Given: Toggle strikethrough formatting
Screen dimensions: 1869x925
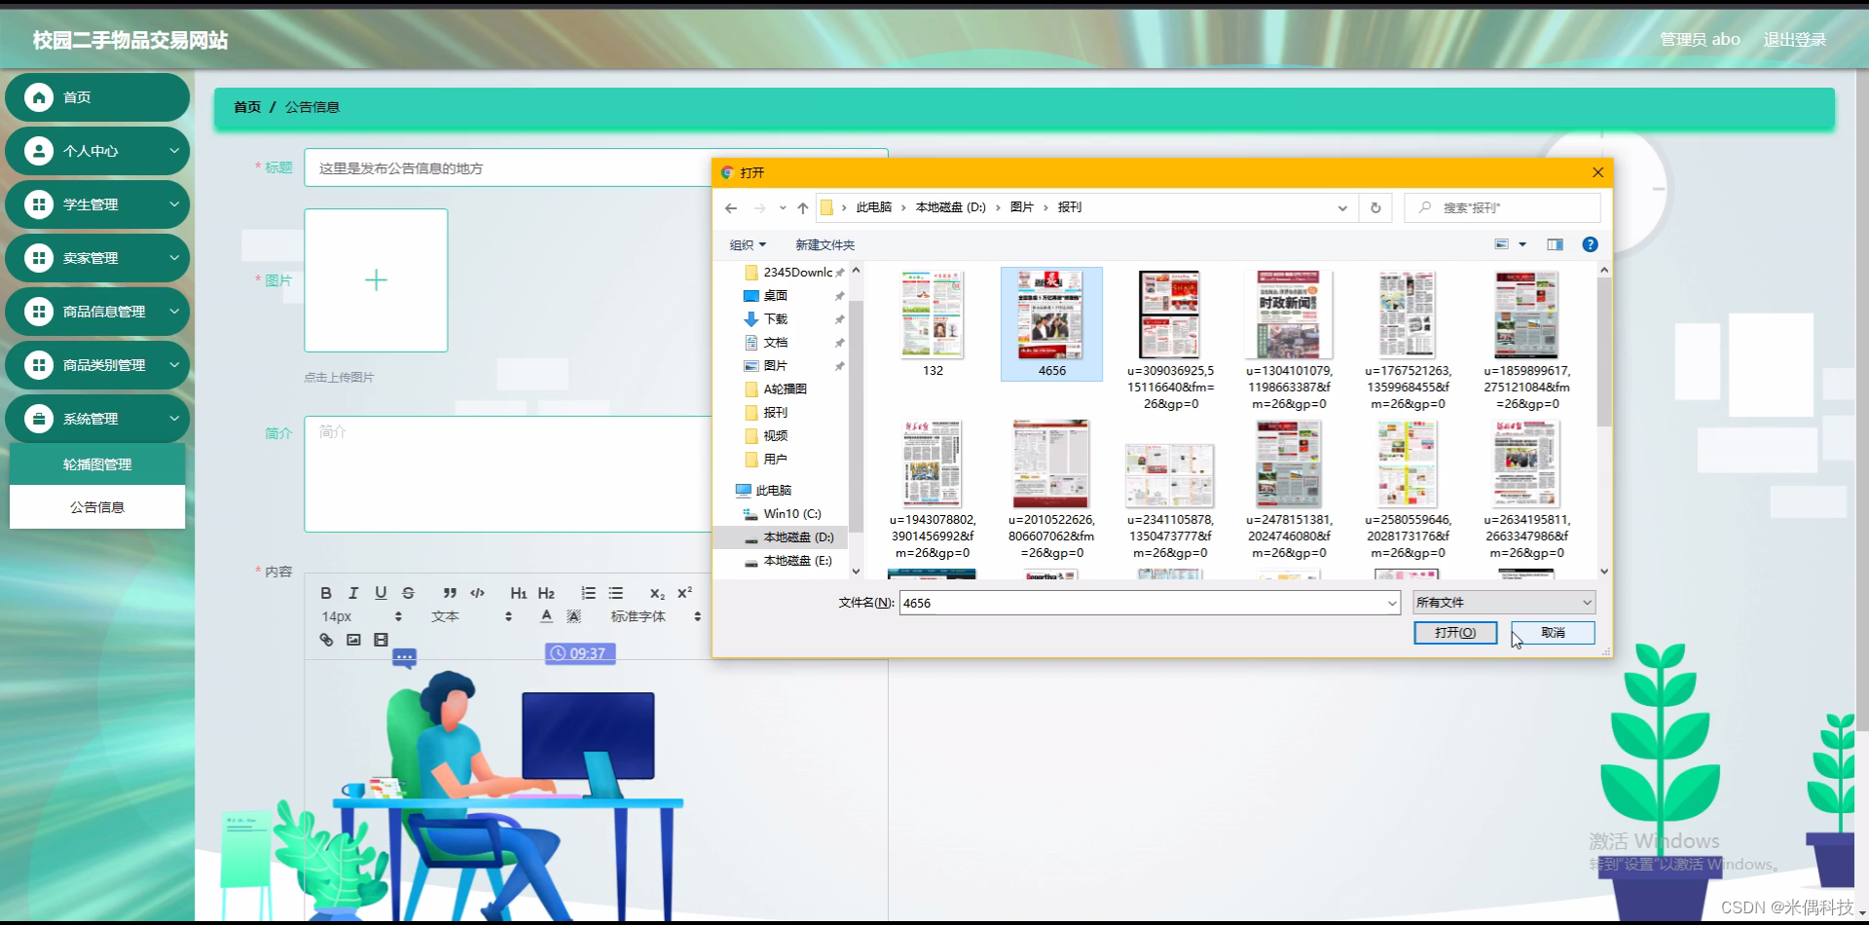Looking at the screenshot, I should click(408, 593).
